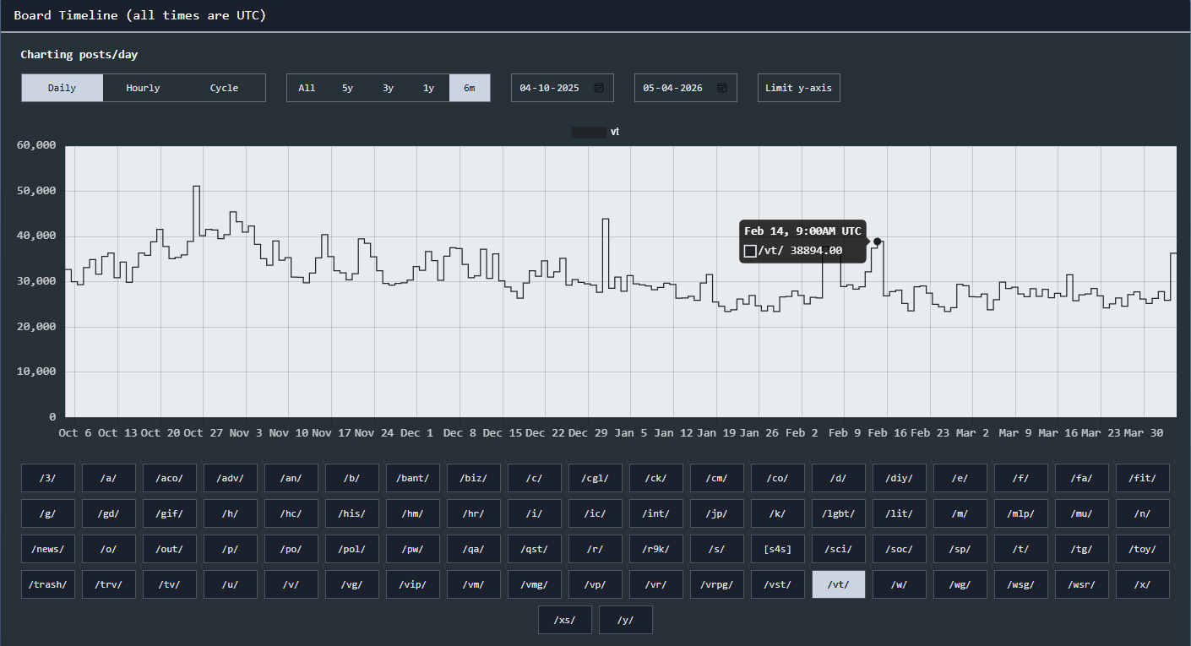Toggle the /biz/ board
The image size is (1191, 646).
[474, 478]
